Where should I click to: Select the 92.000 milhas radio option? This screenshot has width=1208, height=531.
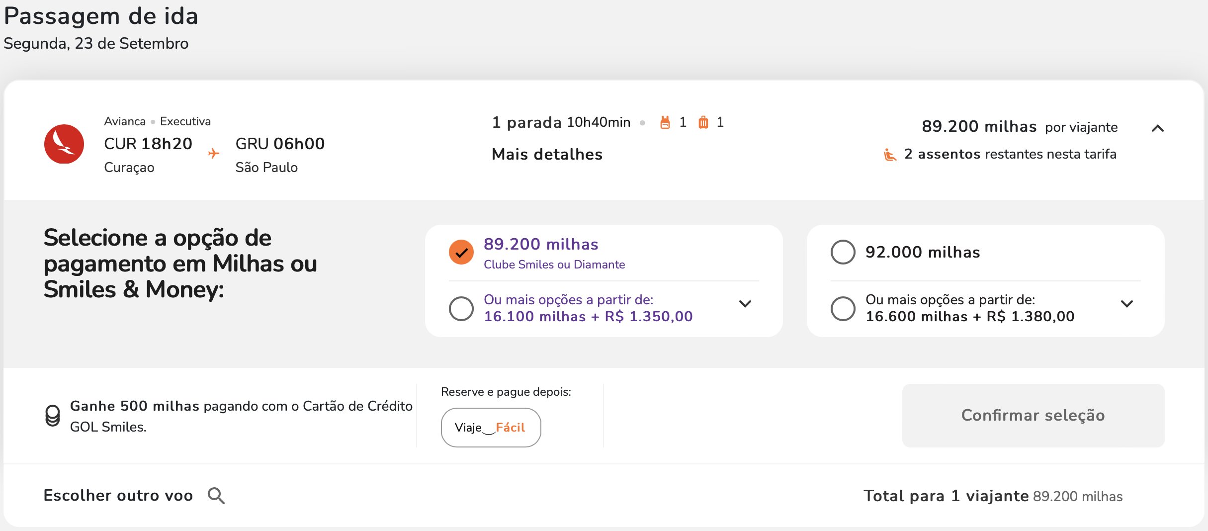tap(843, 253)
